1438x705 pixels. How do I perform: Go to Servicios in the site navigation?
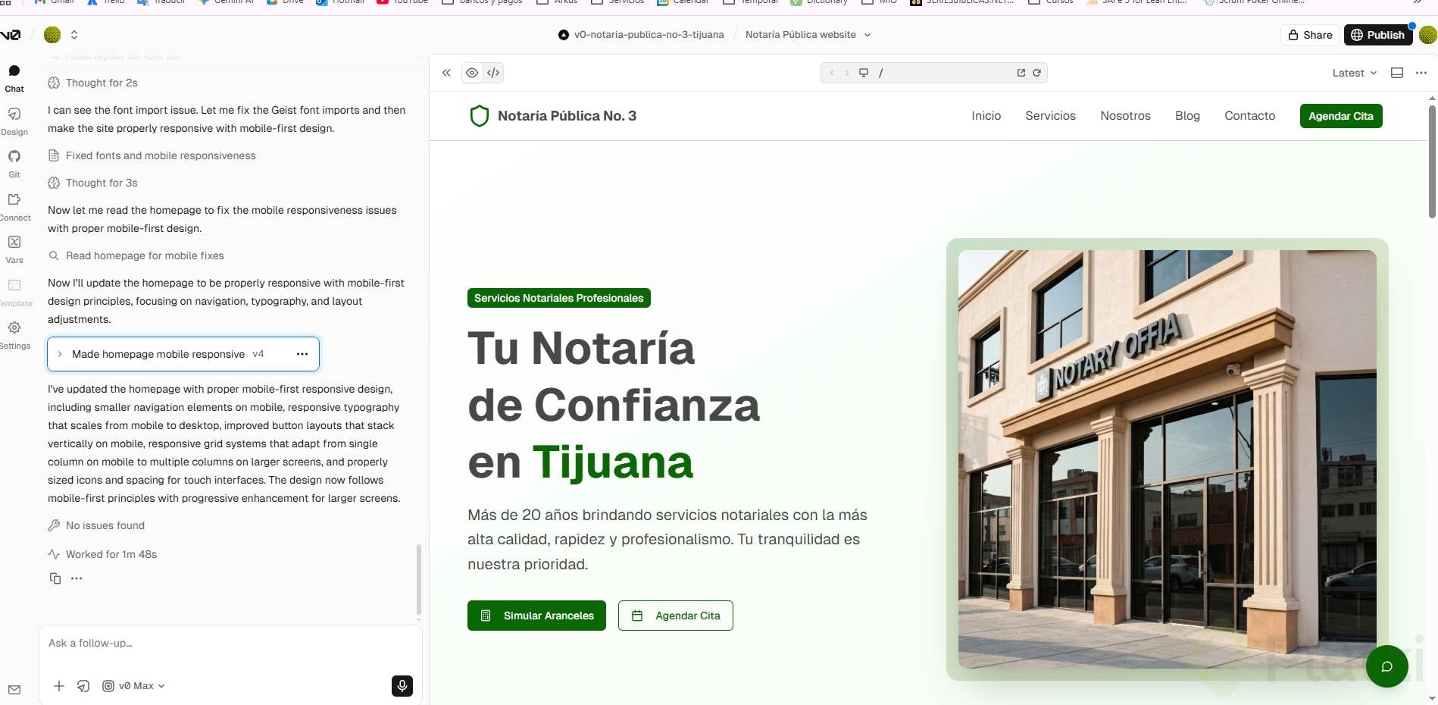1051,116
